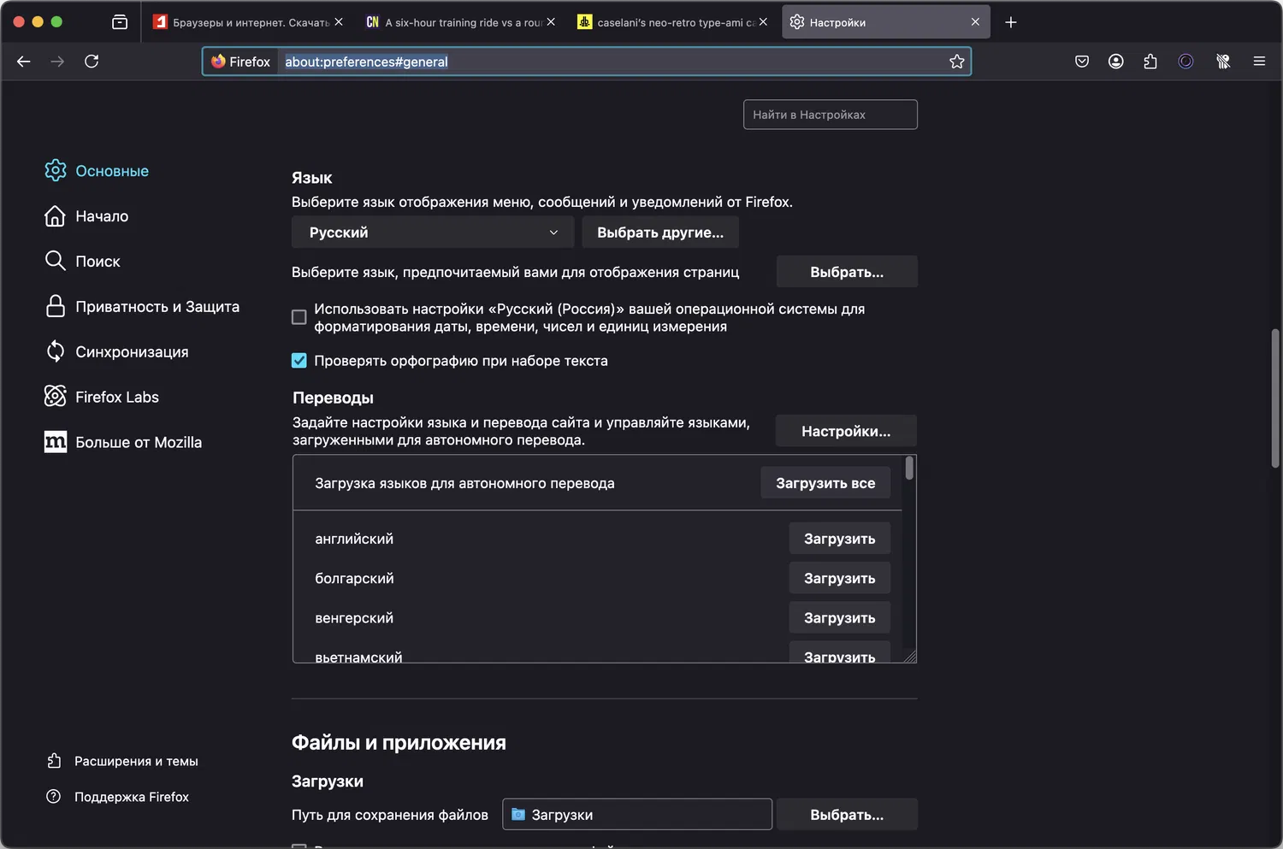The height and width of the screenshot is (849, 1283).
Task: Open the hamburger application menu
Action: click(x=1259, y=62)
